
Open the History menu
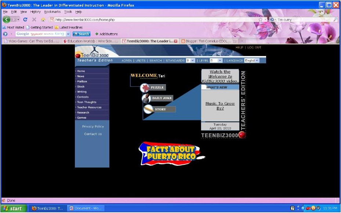(35, 12)
